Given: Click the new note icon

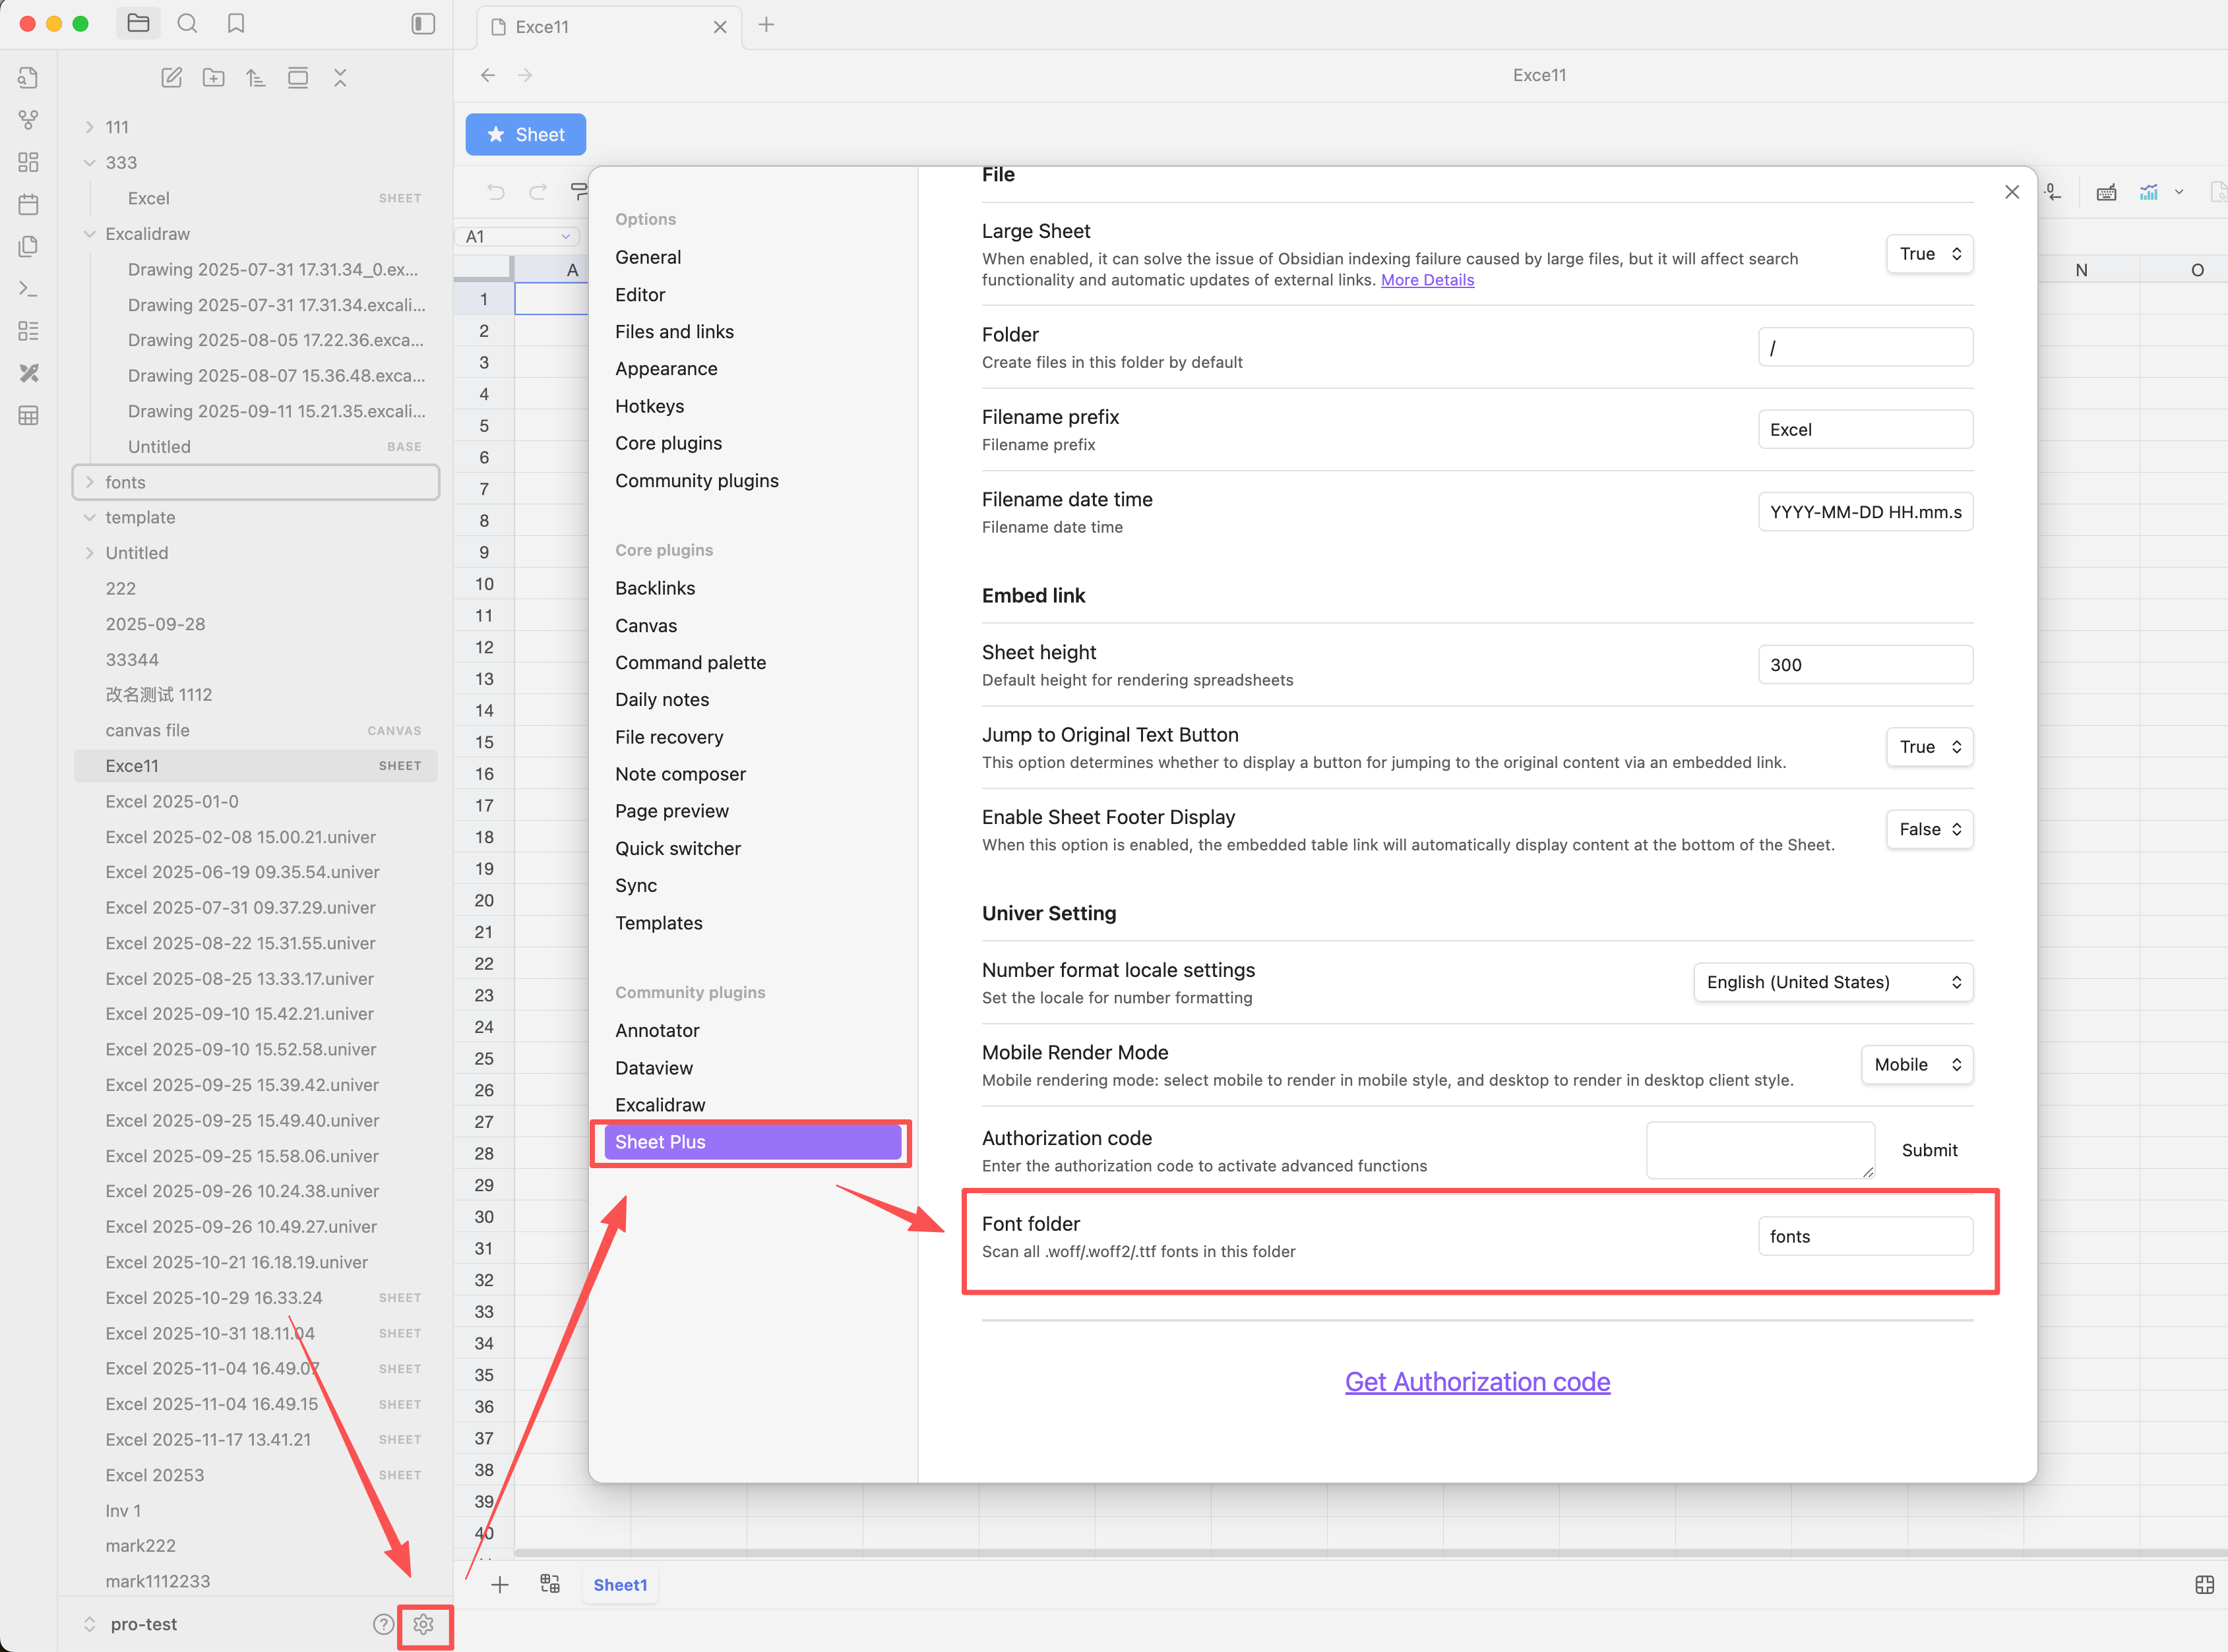Looking at the screenshot, I should pos(171,78).
